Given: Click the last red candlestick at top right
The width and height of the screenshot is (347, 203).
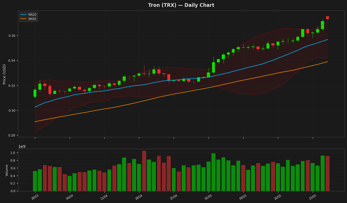Looking at the screenshot, I should click(328, 18).
